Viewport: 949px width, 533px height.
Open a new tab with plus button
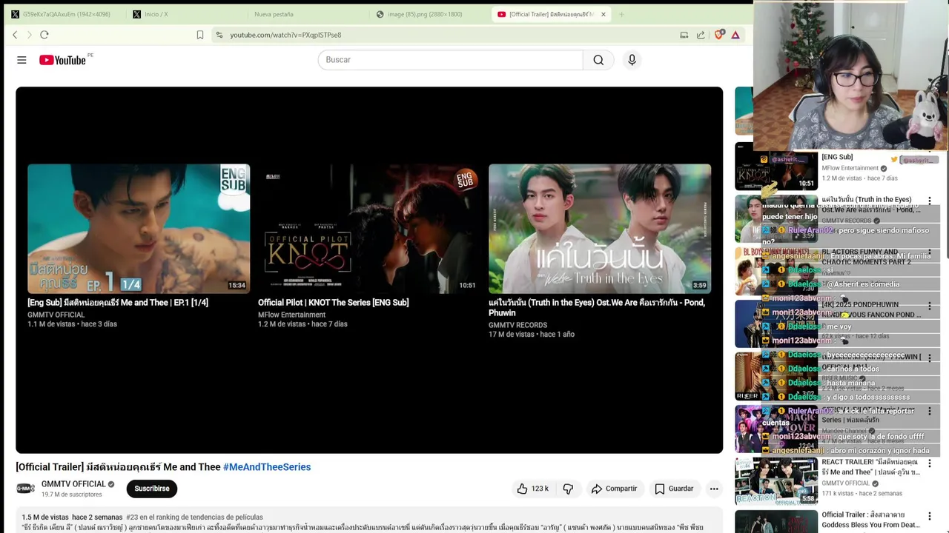click(x=621, y=14)
